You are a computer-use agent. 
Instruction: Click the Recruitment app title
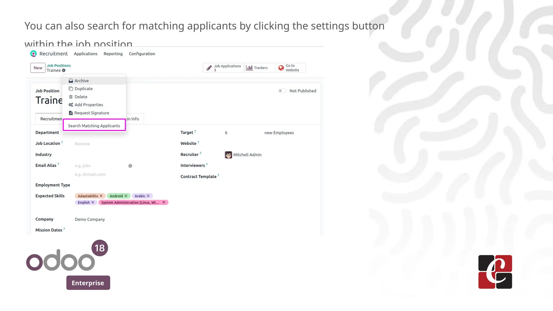pyautogui.click(x=53, y=54)
